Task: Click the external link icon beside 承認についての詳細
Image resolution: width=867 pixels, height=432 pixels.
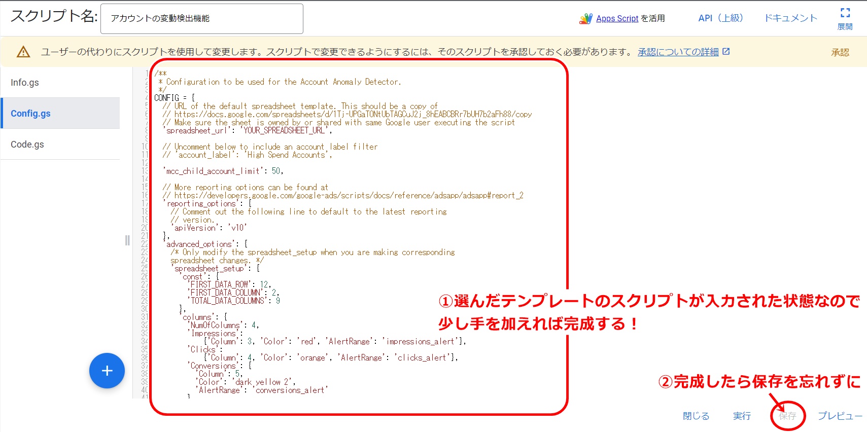Action: click(726, 52)
